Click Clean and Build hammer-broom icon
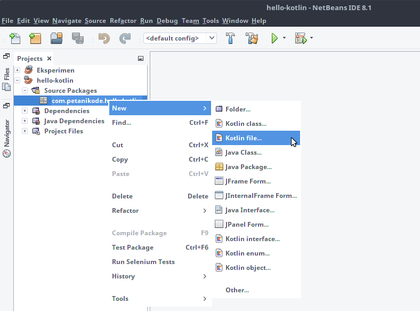This screenshot has height=311, width=420. pyautogui.click(x=252, y=38)
